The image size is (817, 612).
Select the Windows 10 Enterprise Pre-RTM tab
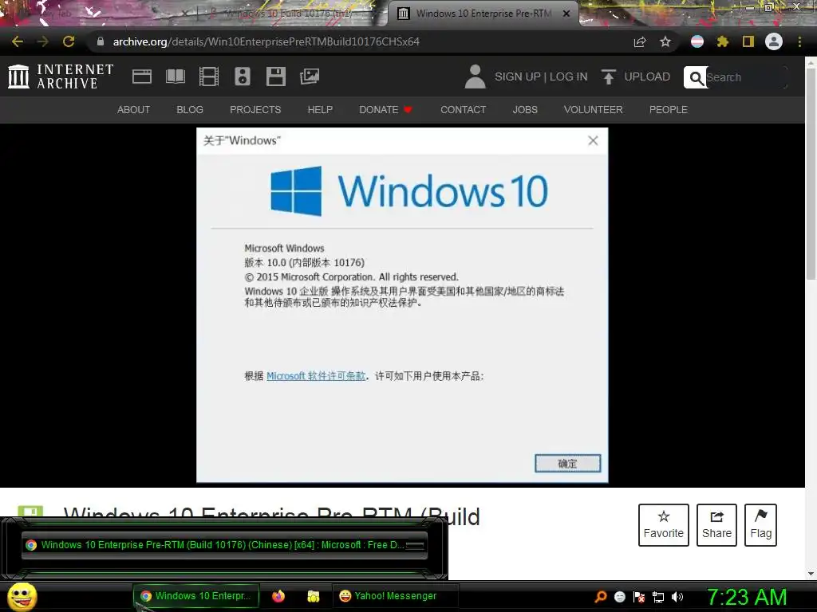click(x=482, y=14)
